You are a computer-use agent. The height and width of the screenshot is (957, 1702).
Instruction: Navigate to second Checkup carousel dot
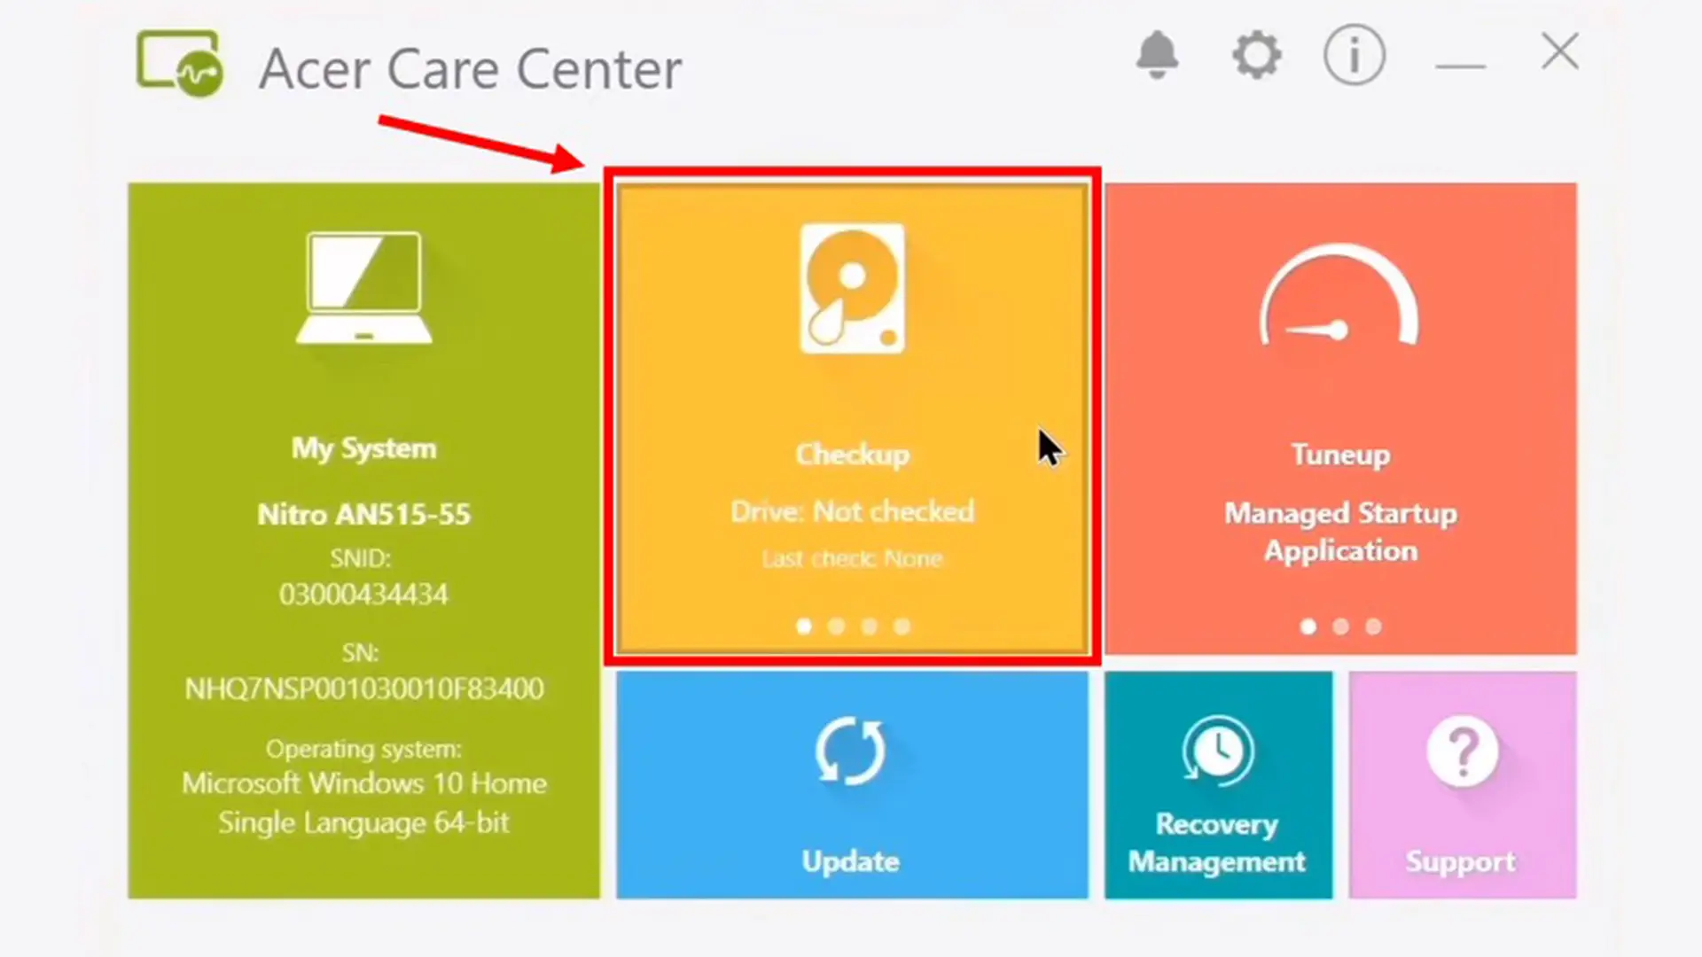[x=836, y=628]
